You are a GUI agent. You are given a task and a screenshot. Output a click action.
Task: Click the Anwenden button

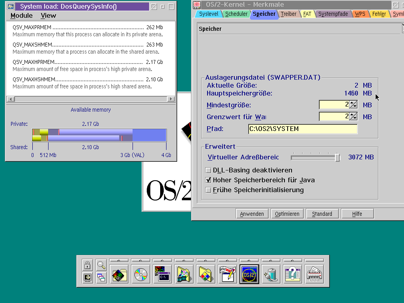pos(252,214)
